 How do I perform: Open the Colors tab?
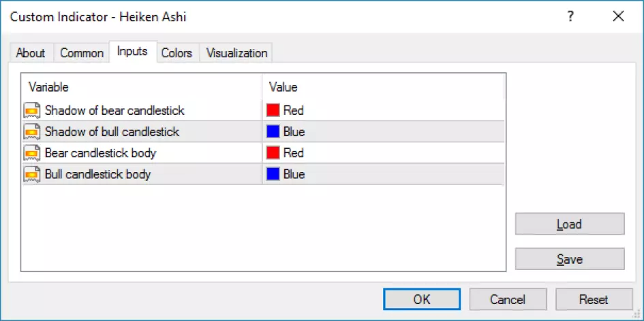click(177, 53)
